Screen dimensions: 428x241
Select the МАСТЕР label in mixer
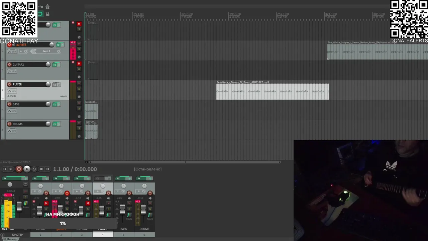coord(17,235)
